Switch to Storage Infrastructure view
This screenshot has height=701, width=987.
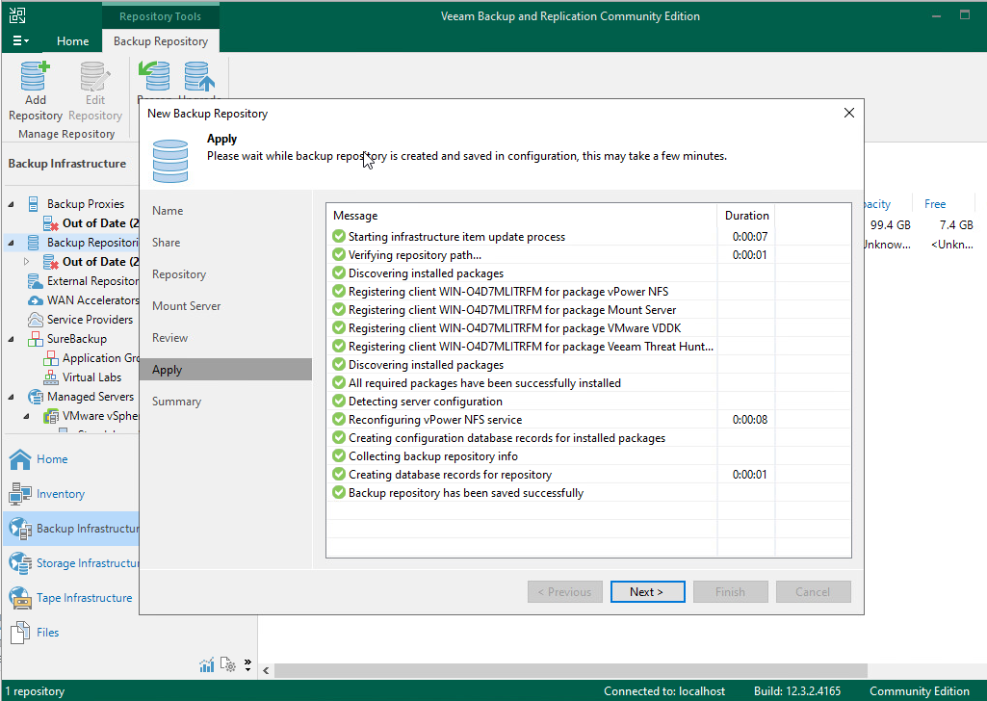(x=88, y=563)
